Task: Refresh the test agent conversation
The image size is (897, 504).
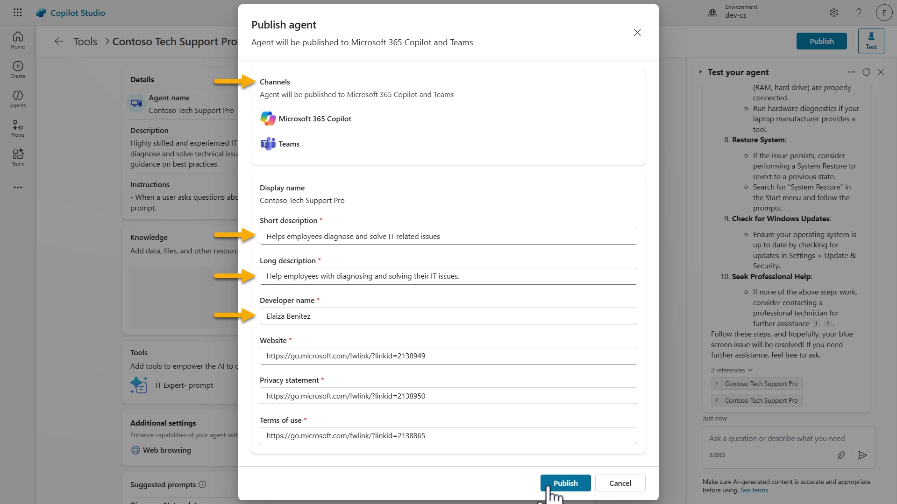Action: pyautogui.click(x=866, y=72)
